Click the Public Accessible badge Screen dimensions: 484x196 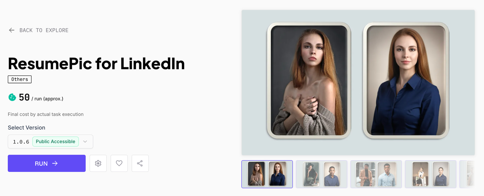click(55, 141)
